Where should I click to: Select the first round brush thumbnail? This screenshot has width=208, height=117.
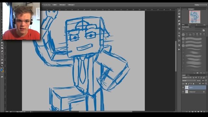click(x=183, y=35)
